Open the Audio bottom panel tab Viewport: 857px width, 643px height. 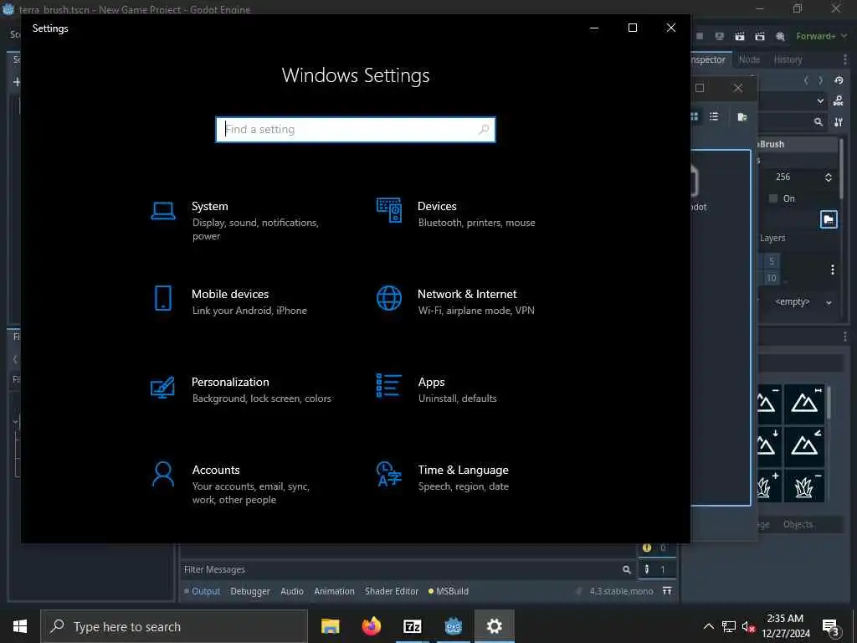(292, 591)
